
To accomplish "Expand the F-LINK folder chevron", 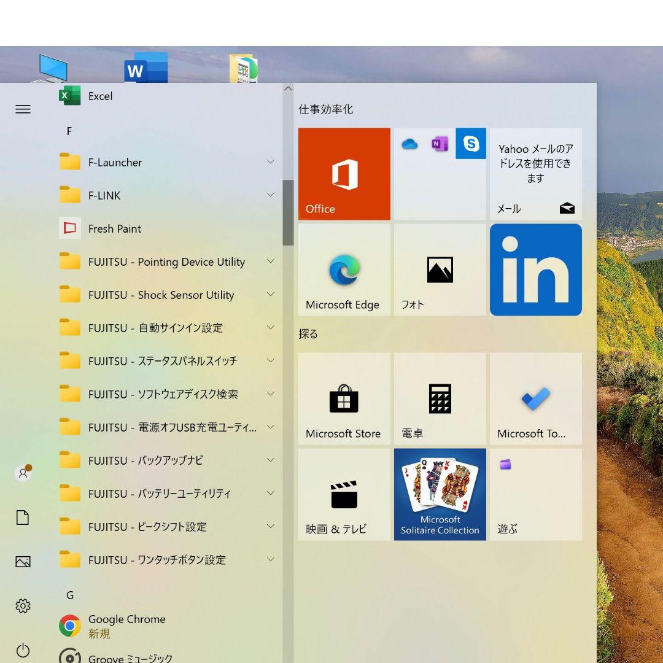I will (271, 195).
